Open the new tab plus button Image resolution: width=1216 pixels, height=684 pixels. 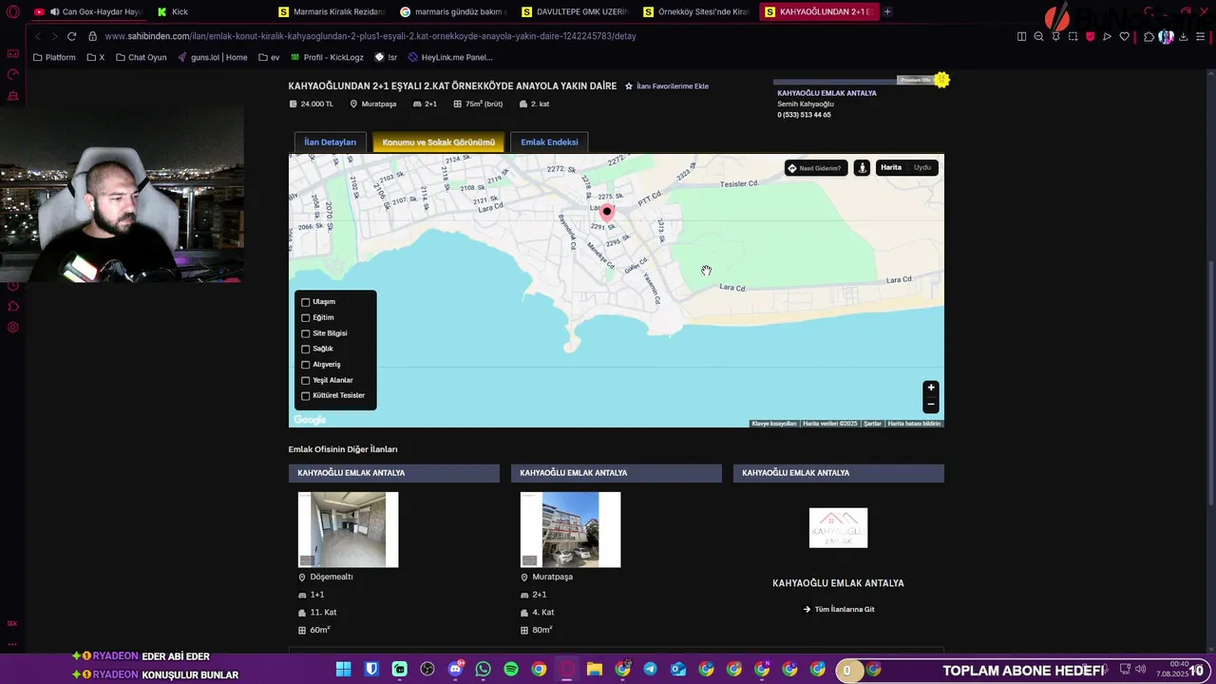coord(887,11)
